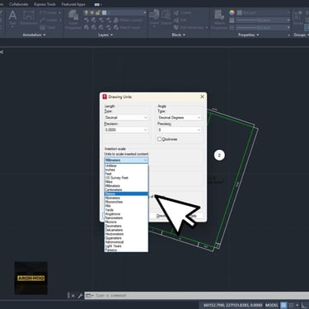Open the Angle Precision 0 dropdown
309x309 pixels.
point(180,129)
